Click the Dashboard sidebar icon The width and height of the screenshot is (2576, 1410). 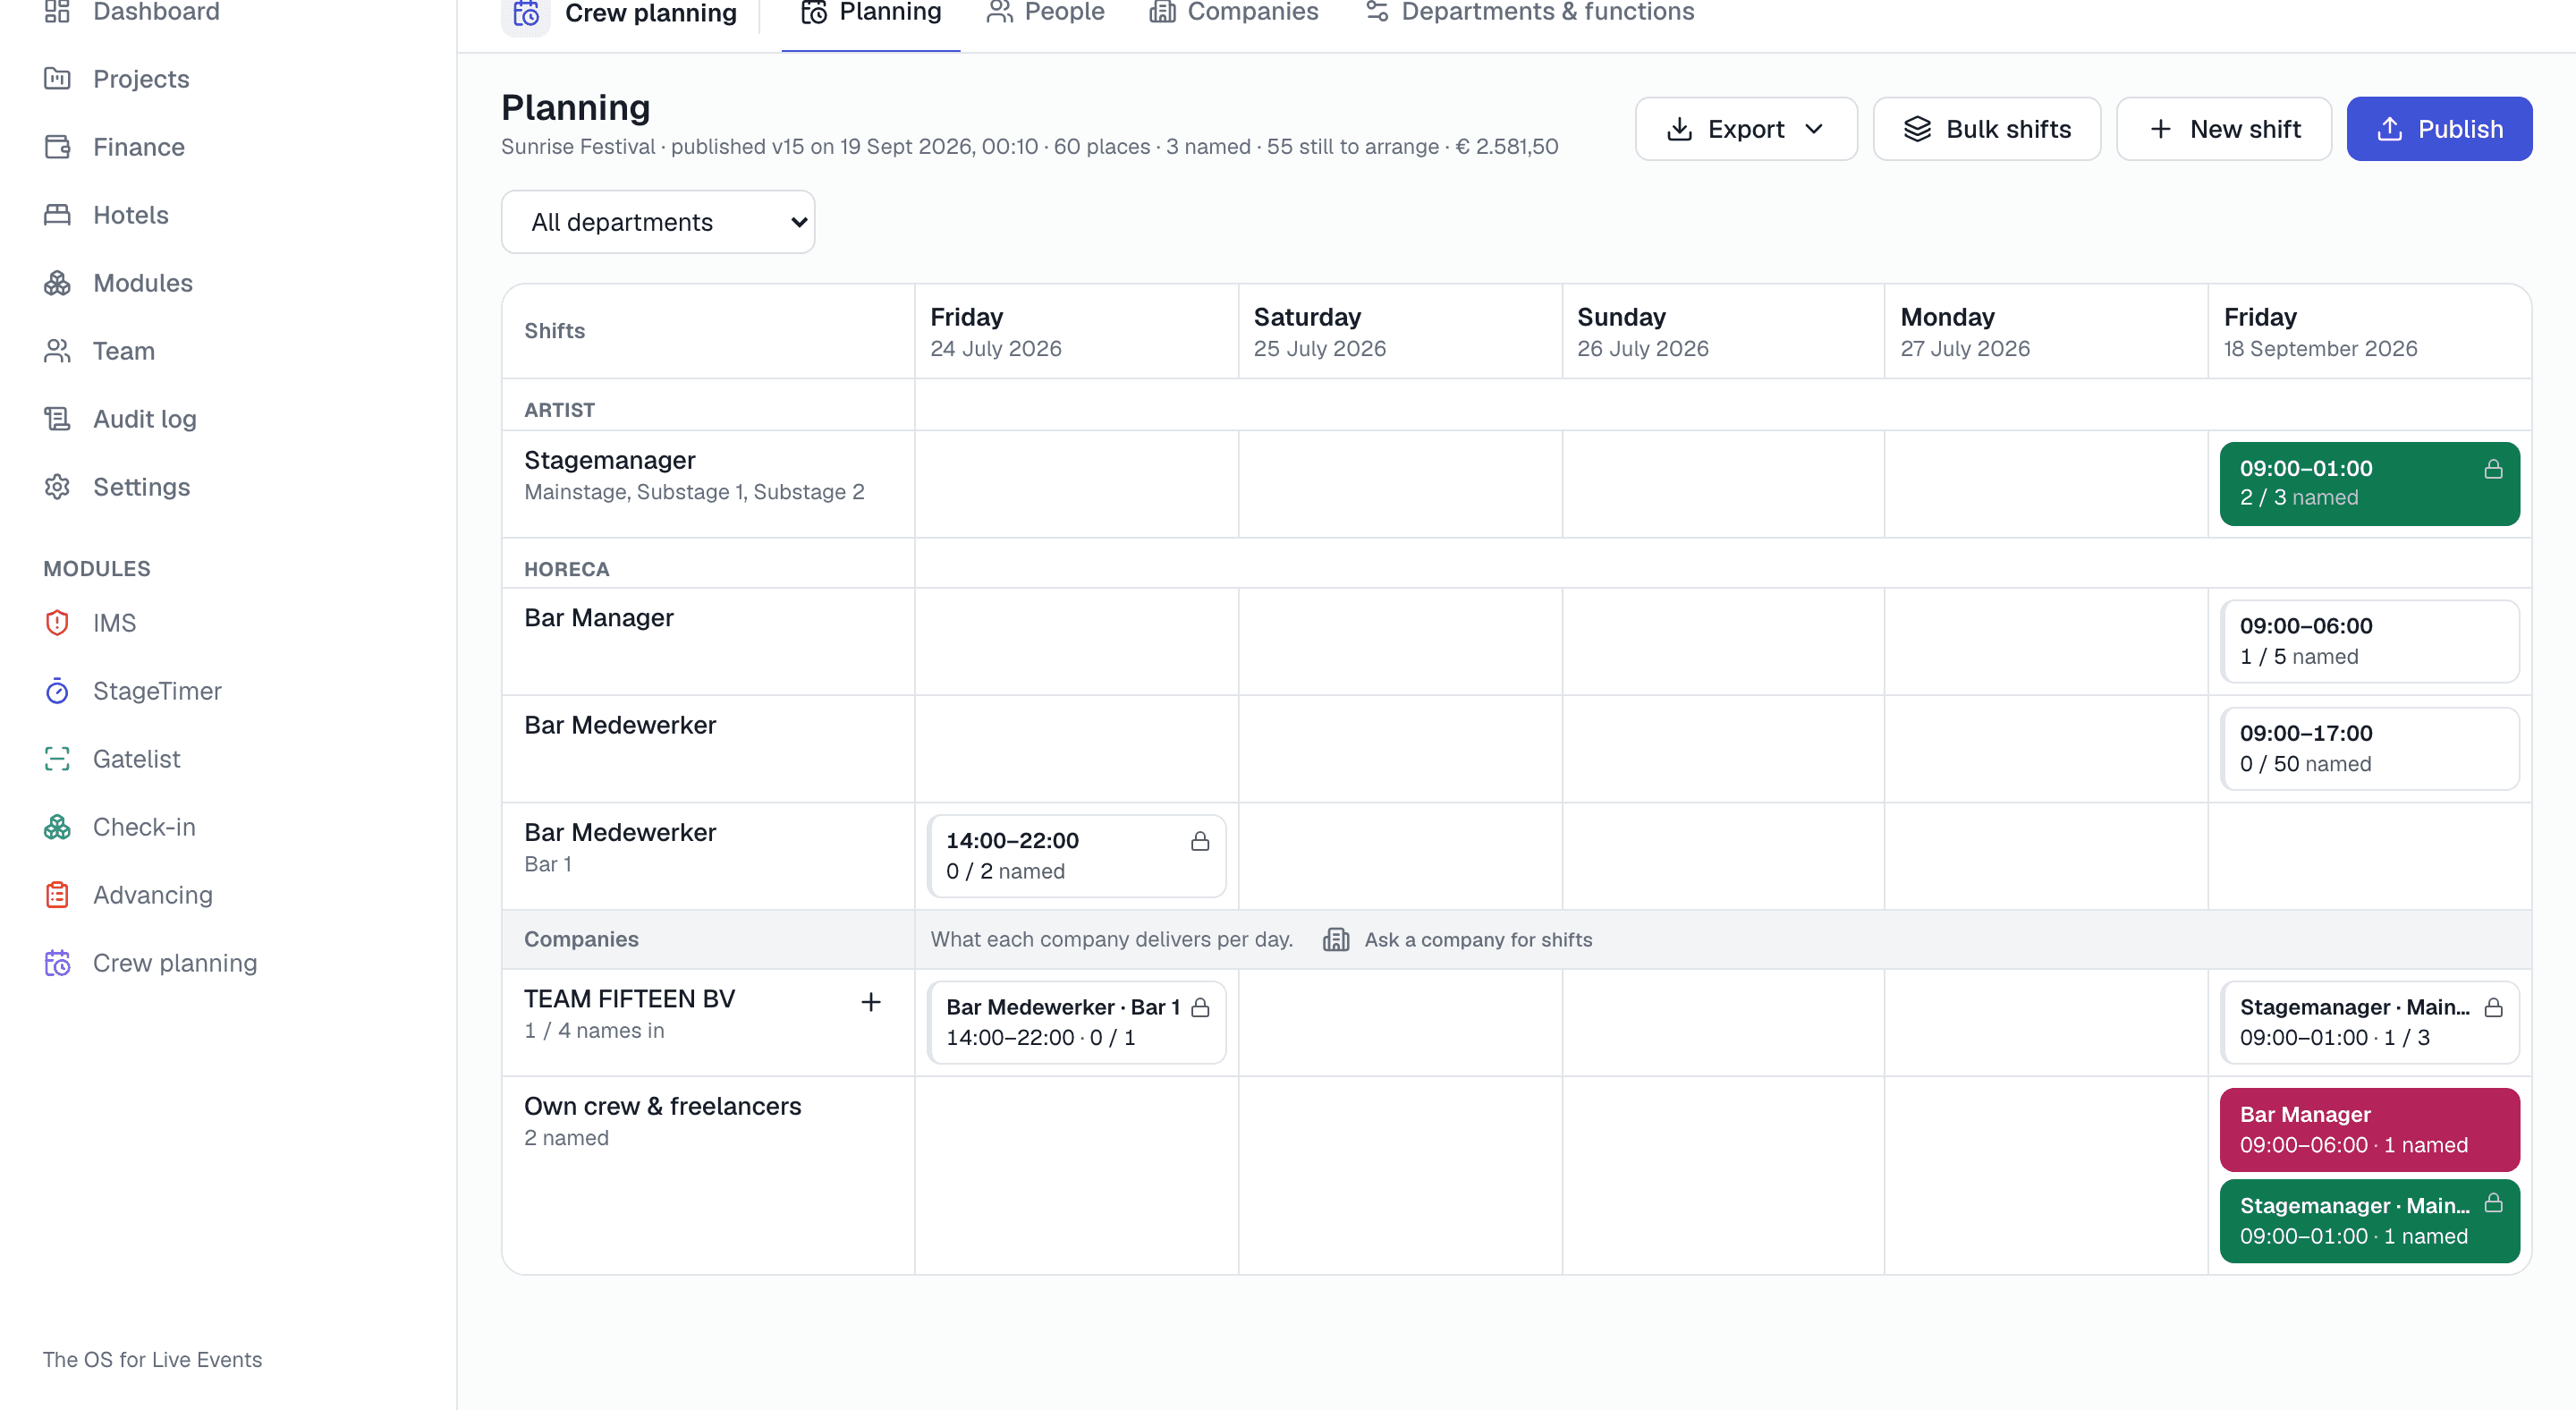(57, 12)
